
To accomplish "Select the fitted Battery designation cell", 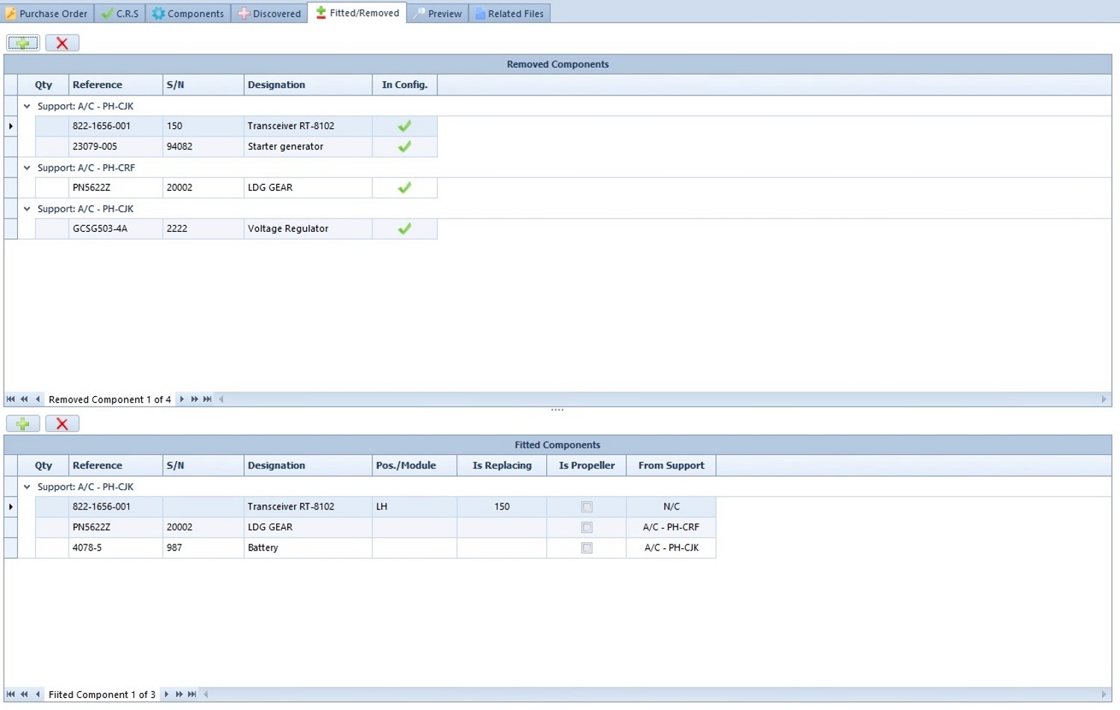I will pyautogui.click(x=307, y=548).
